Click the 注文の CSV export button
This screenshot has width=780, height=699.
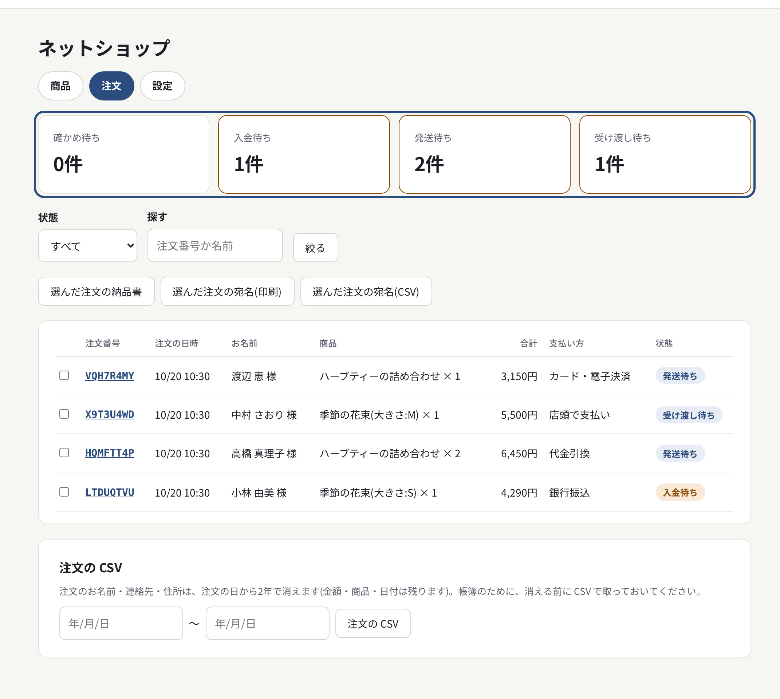click(373, 624)
